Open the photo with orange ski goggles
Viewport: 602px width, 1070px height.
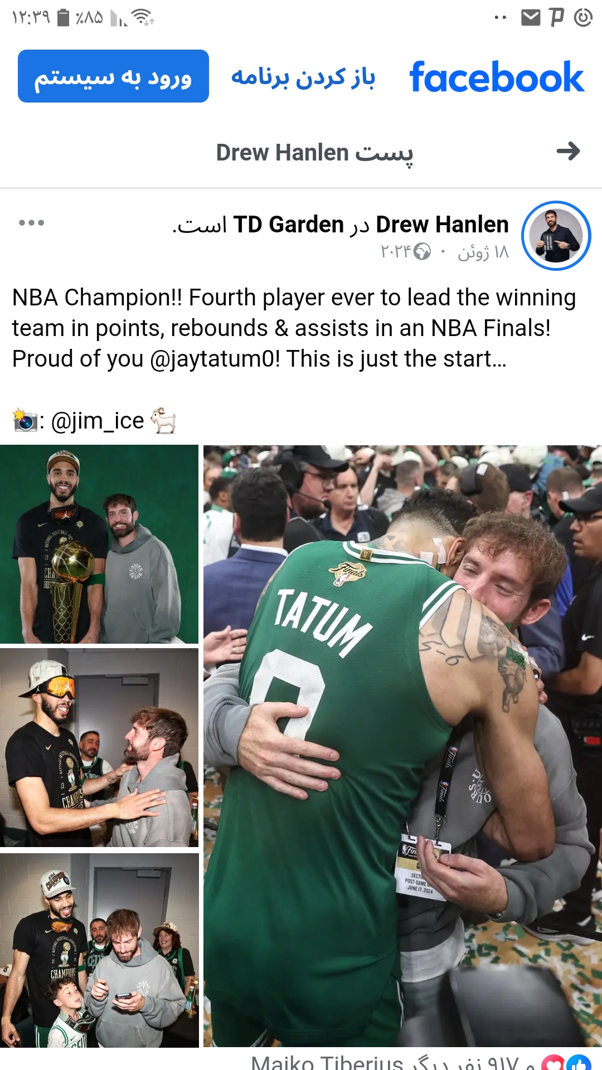pos(99,747)
